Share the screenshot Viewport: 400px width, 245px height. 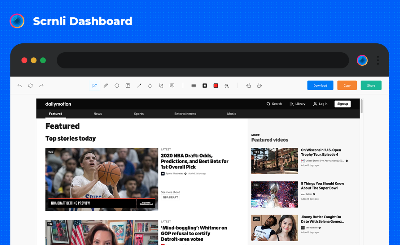pyautogui.click(x=371, y=85)
